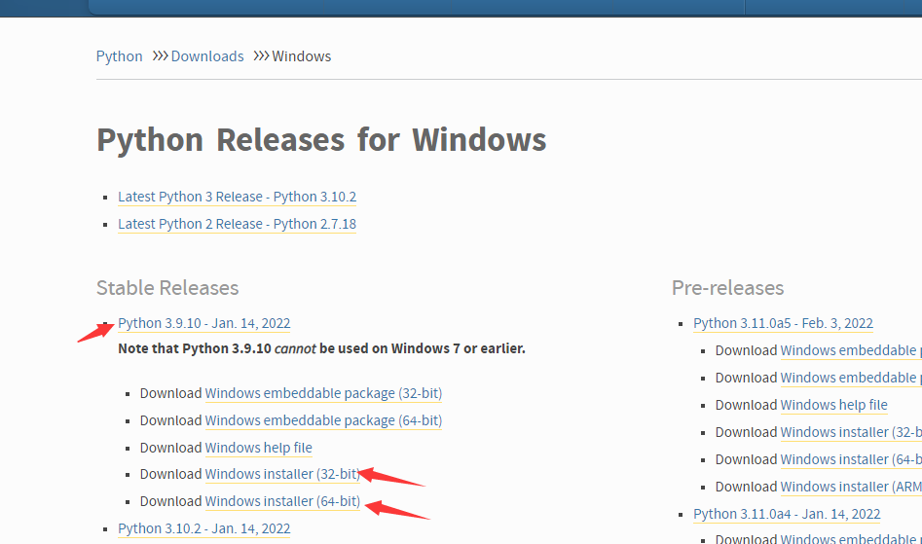This screenshot has height=544, width=922.
Task: Open Latest Python 3 Release - Python 3.10.2
Action: (x=237, y=197)
